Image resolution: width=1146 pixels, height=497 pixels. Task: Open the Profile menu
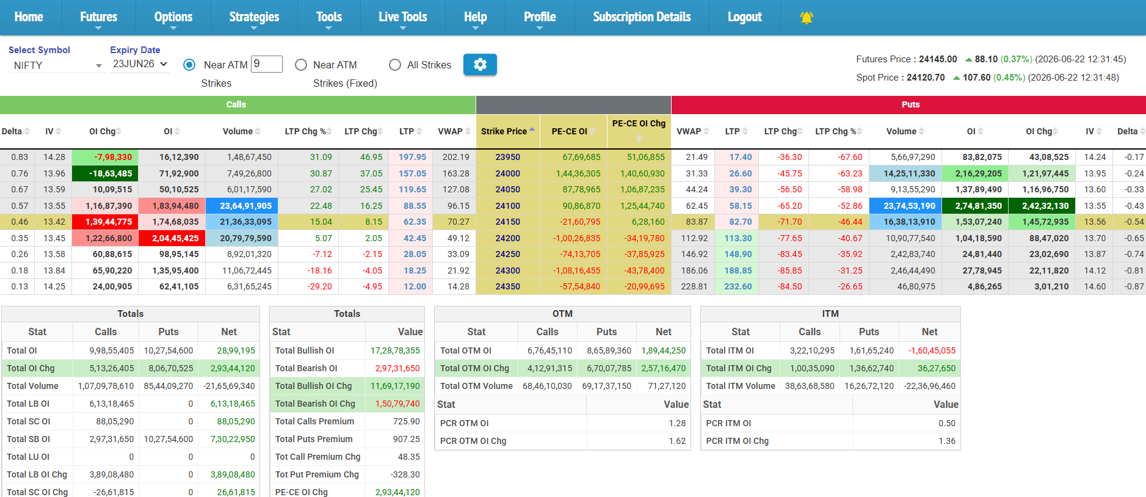tap(540, 18)
